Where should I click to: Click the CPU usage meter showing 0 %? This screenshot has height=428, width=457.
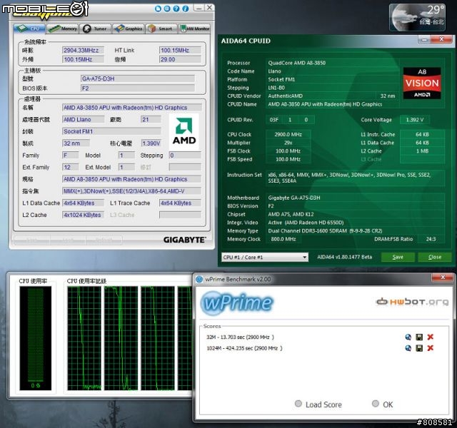[36, 338]
